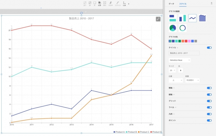Pick the donut chart type icon

pyautogui.click(x=183, y=28)
